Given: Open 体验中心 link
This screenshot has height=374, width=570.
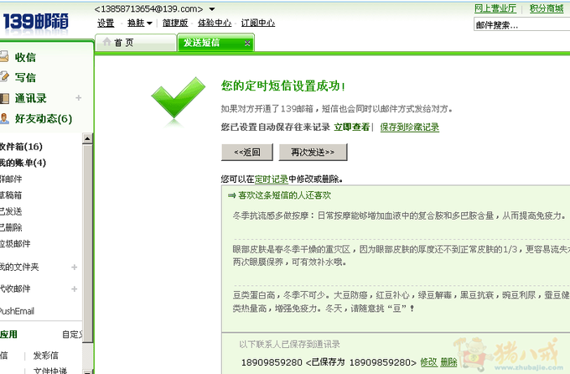Looking at the screenshot, I should 215,23.
